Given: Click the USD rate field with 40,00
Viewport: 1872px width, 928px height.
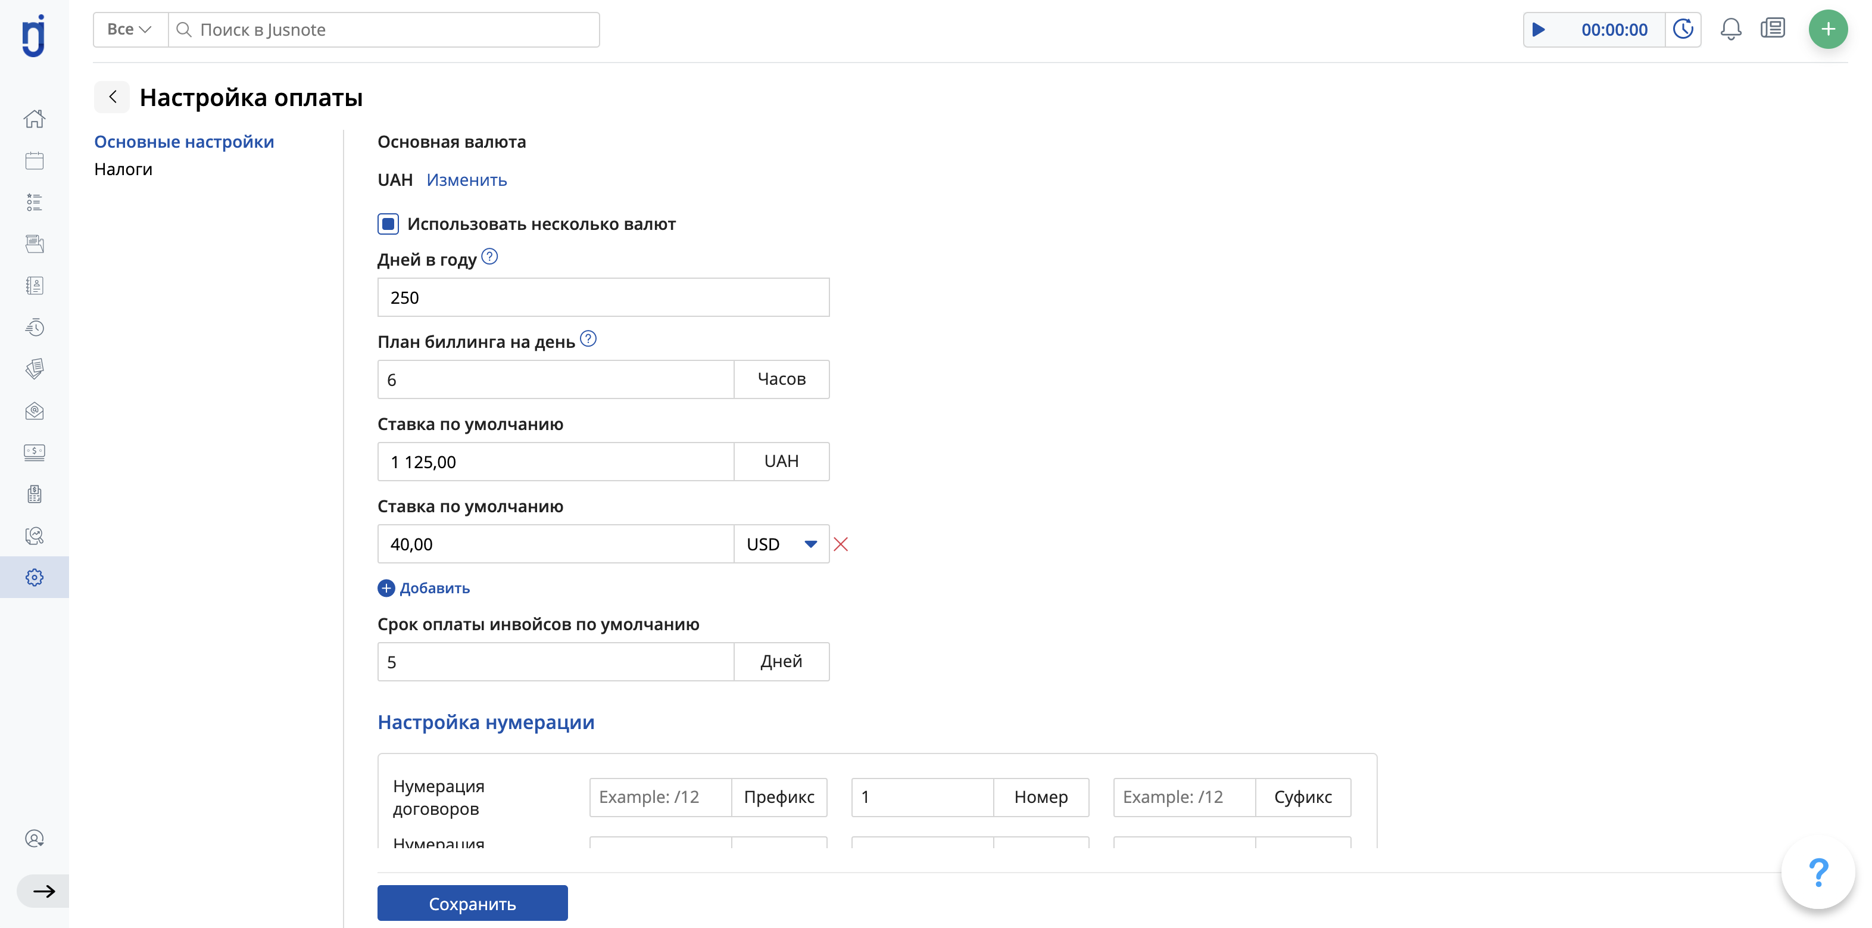Looking at the screenshot, I should coord(556,544).
